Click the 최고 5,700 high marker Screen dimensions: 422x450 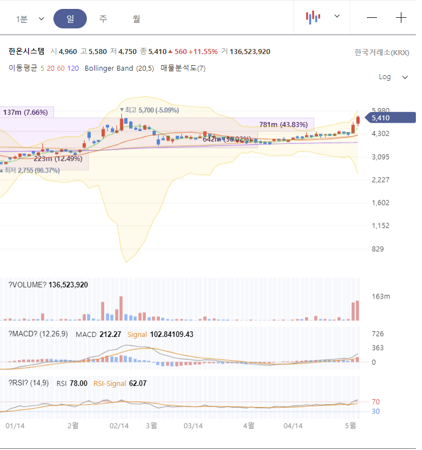149,110
